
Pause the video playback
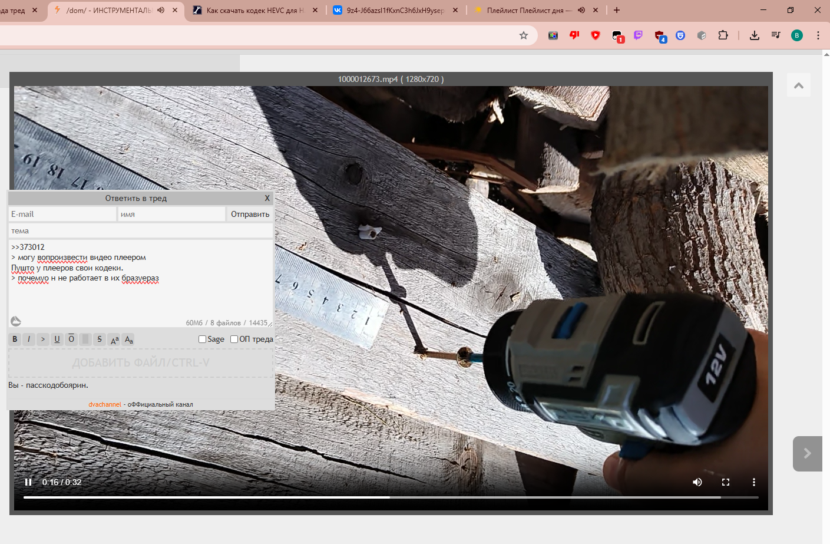click(28, 482)
